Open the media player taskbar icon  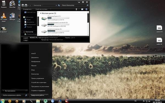click(x=24, y=101)
